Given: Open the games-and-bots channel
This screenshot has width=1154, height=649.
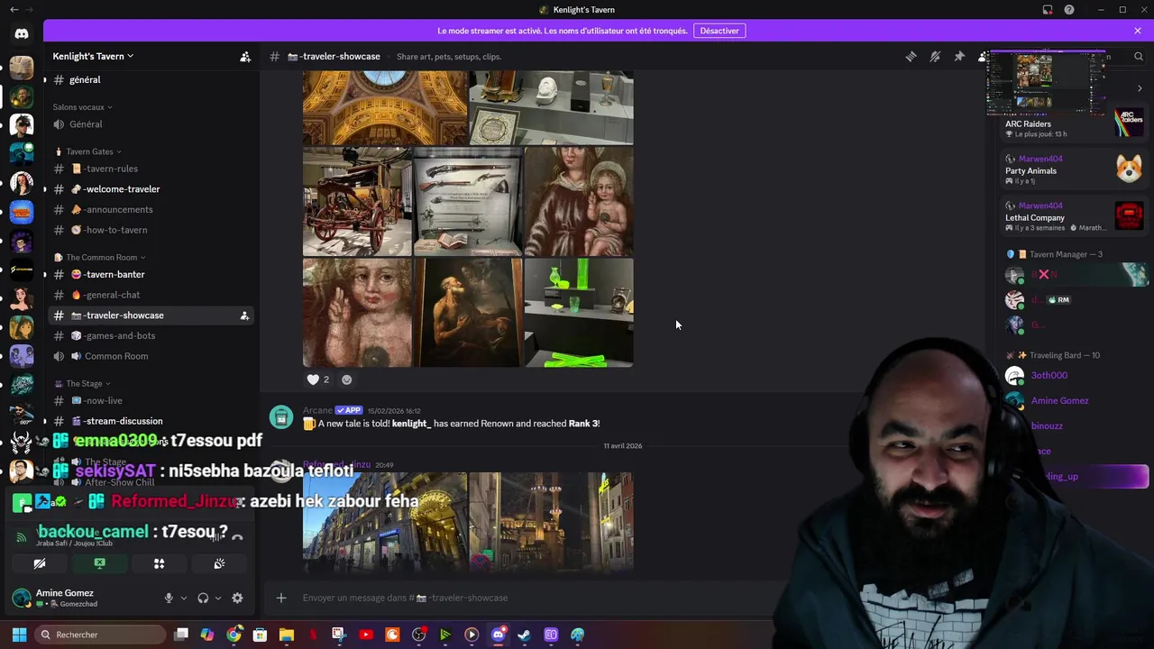Looking at the screenshot, I should coord(150,335).
